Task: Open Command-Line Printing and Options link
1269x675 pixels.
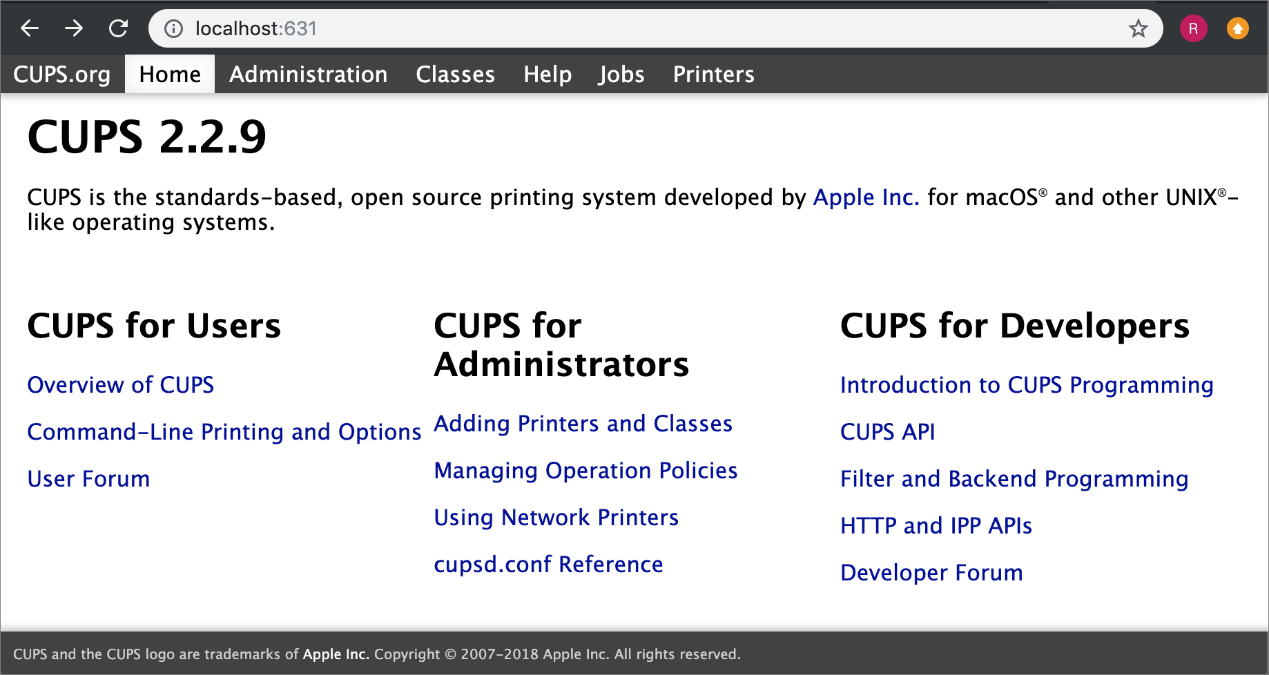Action: click(224, 431)
